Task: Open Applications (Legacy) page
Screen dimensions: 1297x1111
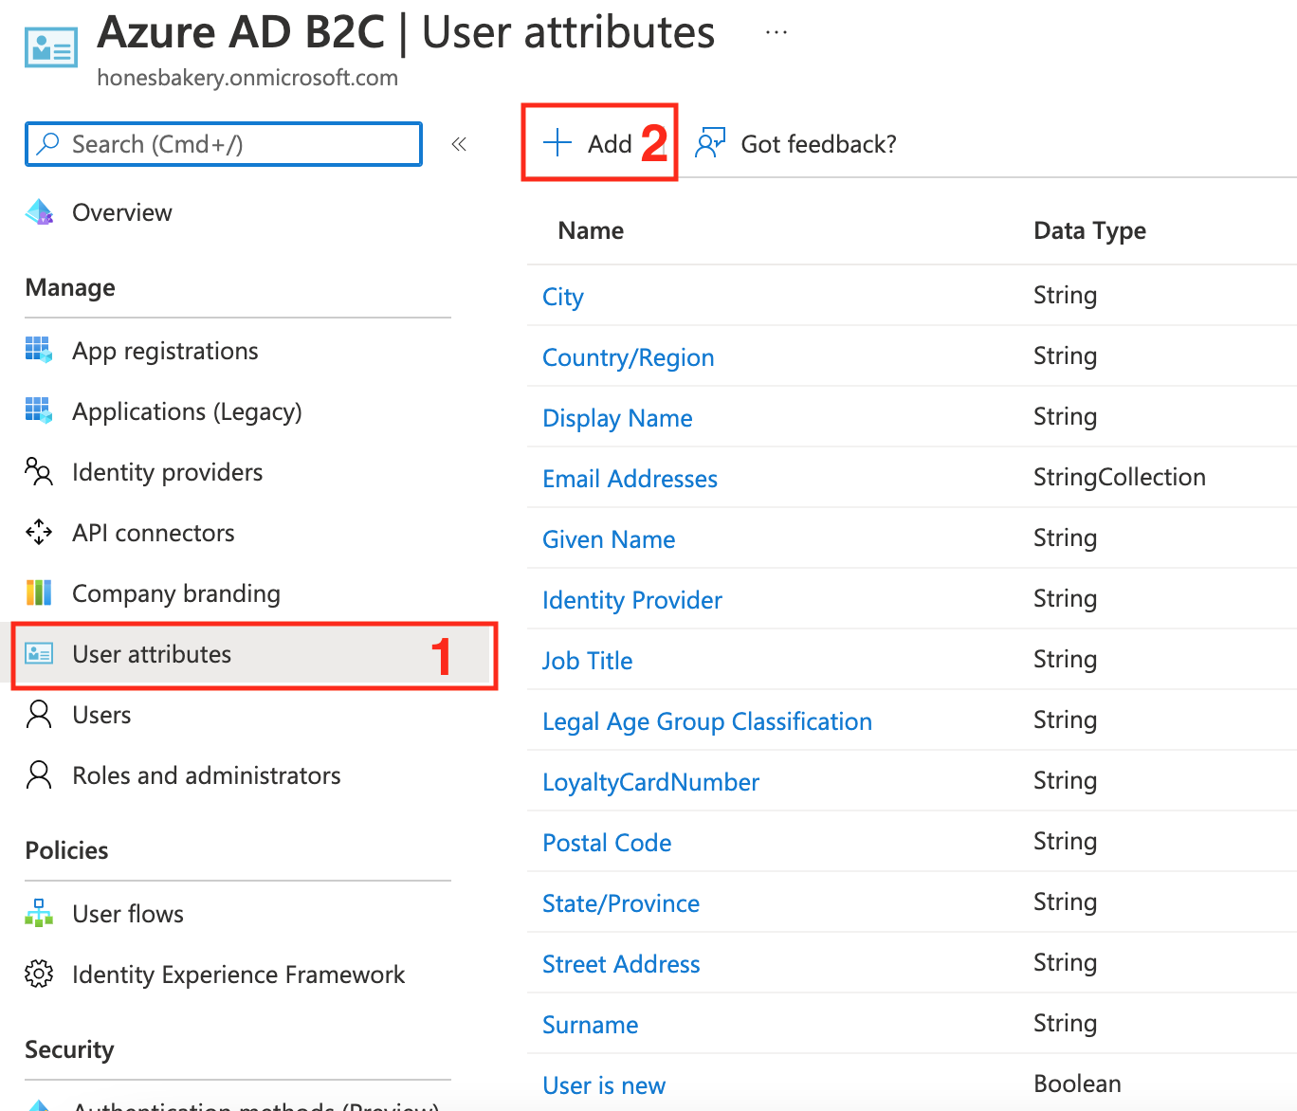Action: pos(187,411)
